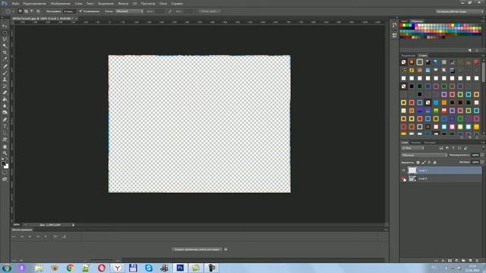Toggle the Сглаживание anti-alias checkbox

[x=80, y=11]
